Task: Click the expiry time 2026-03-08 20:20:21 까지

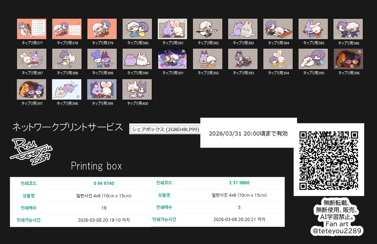Action: [x=239, y=219]
